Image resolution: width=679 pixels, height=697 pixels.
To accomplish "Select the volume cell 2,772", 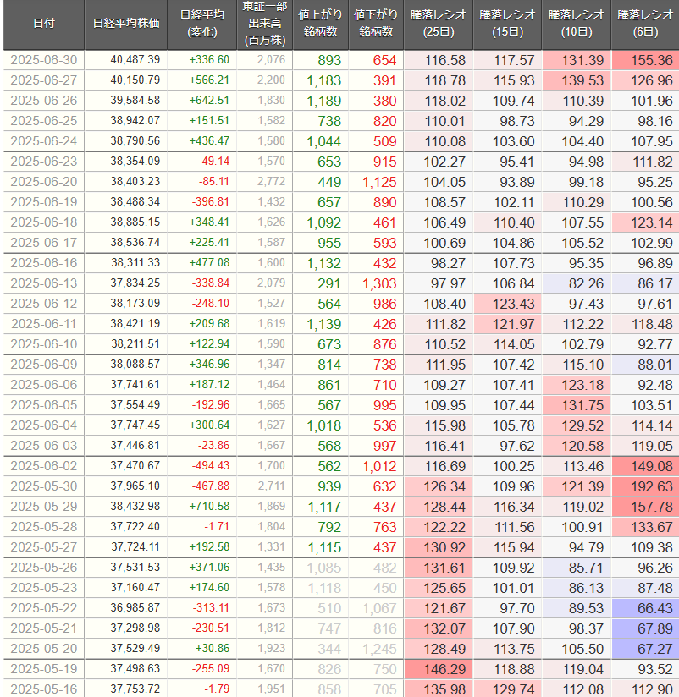I will click(265, 182).
